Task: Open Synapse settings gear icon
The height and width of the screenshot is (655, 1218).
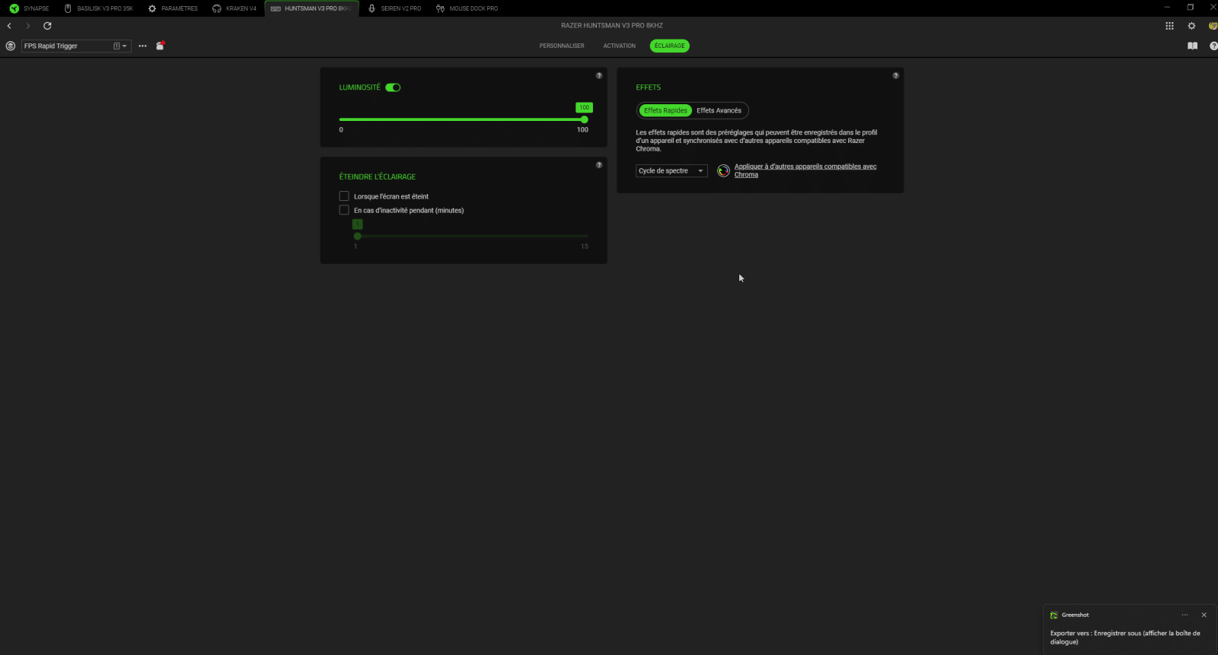Action: [1191, 26]
